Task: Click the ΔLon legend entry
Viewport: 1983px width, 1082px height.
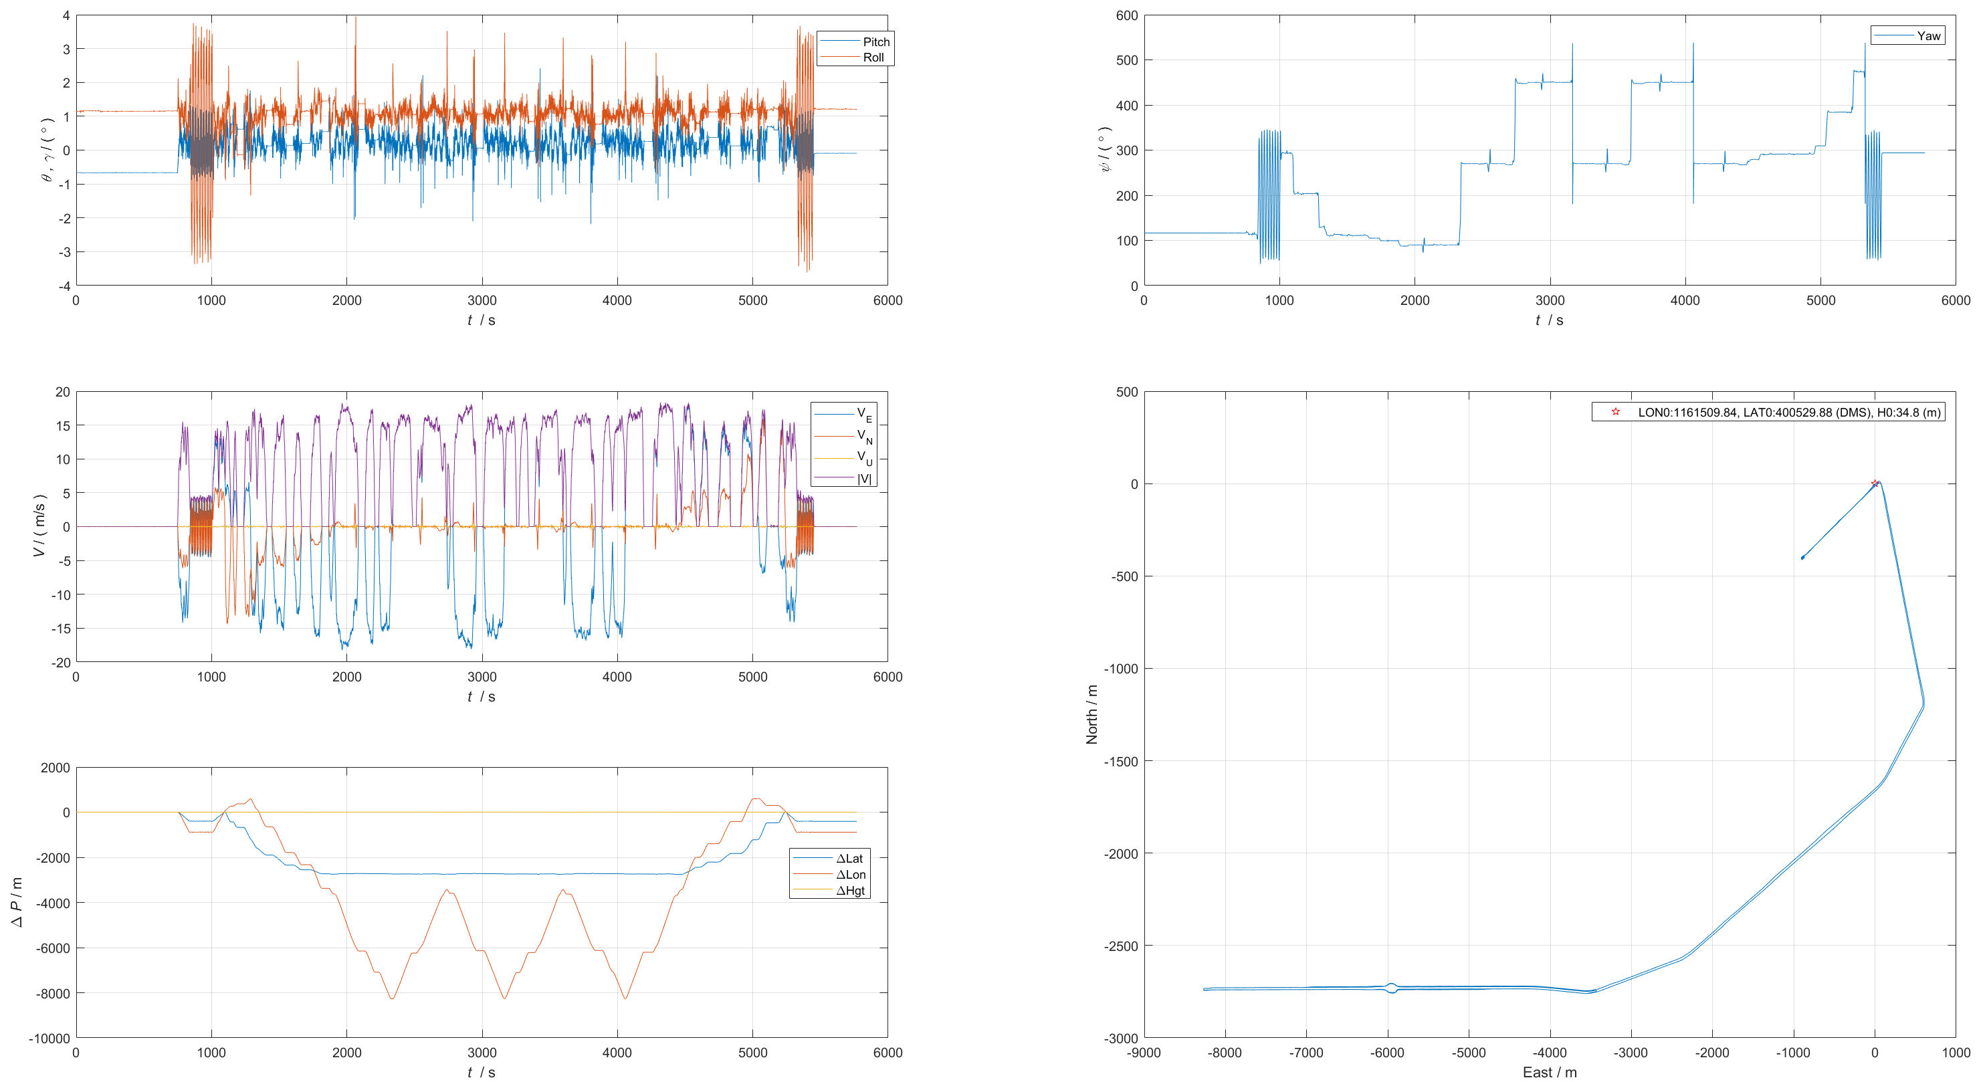Action: tap(830, 874)
